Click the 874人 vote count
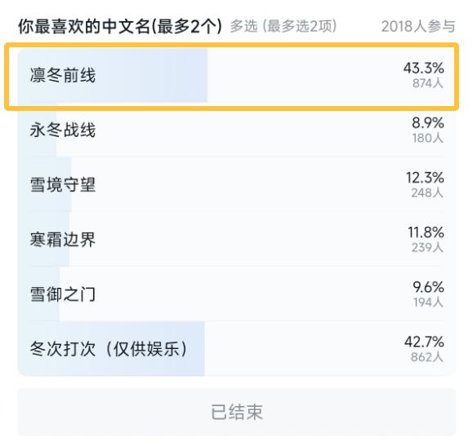Image resolution: width=473 pixels, height=446 pixels. click(428, 83)
